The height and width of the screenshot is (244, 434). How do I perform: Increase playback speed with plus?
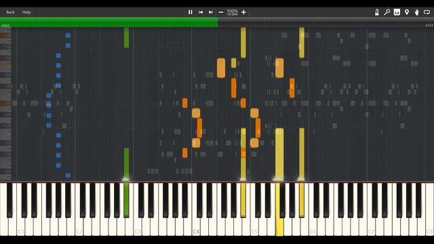click(x=243, y=12)
